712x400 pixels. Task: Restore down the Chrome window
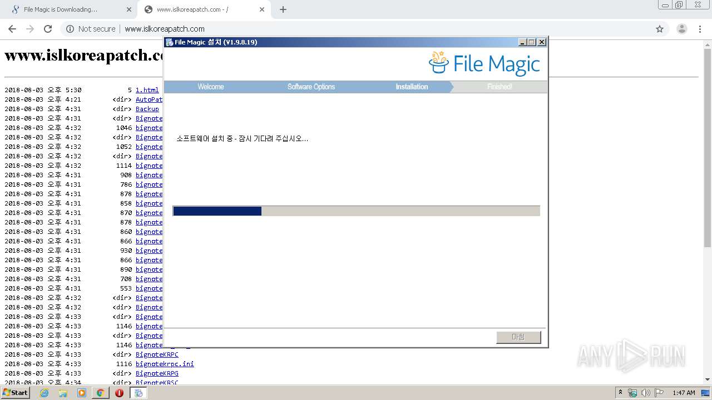[679, 4]
